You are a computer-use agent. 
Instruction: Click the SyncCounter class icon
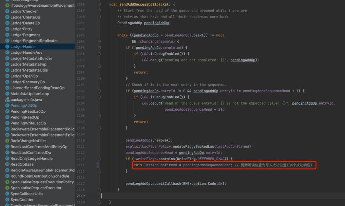pyautogui.click(x=7, y=200)
